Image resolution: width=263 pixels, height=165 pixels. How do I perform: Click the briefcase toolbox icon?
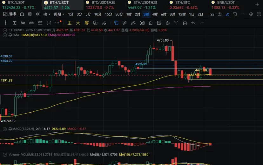(22, 14)
